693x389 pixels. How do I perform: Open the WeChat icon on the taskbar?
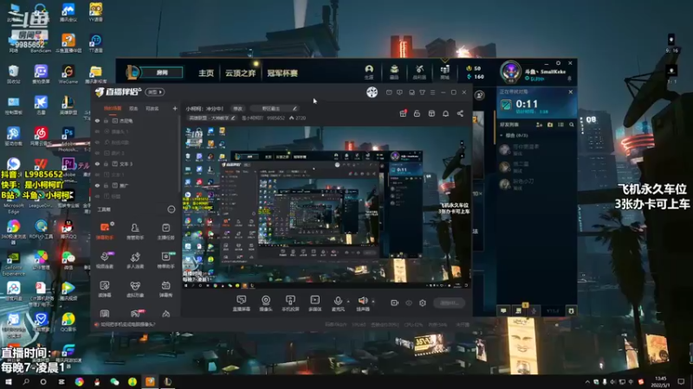[x=114, y=381]
